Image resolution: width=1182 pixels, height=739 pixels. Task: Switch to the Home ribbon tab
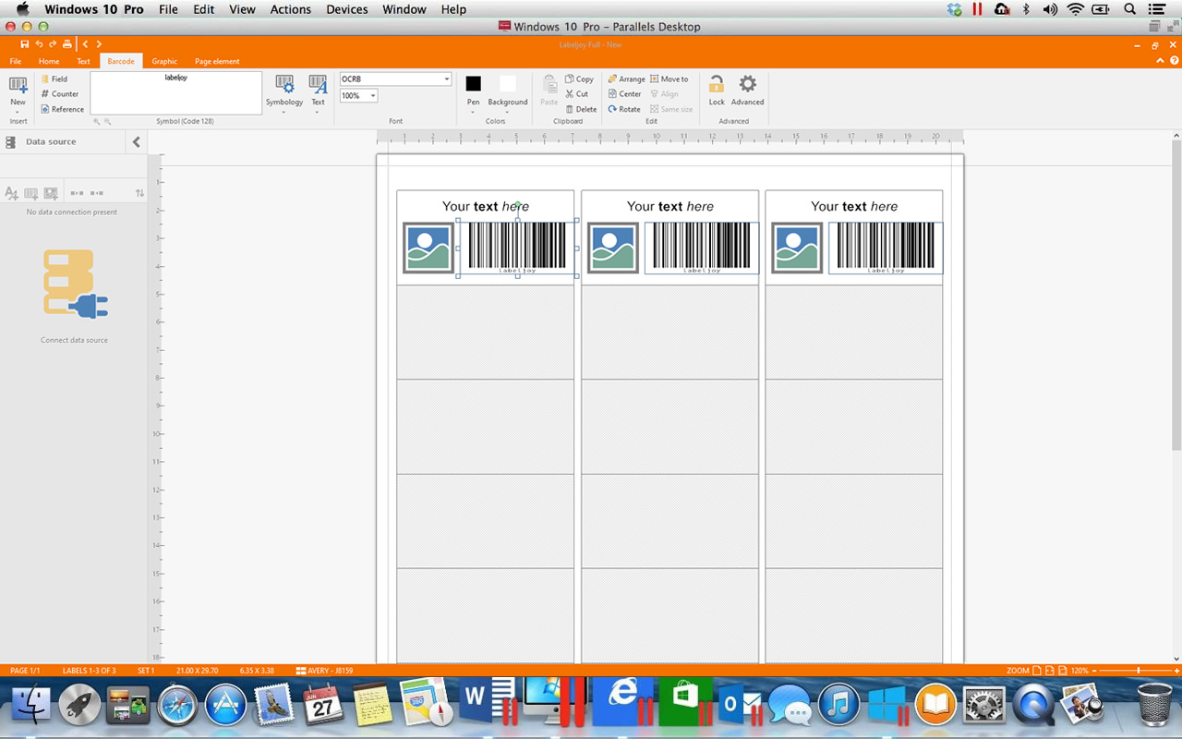[x=49, y=61]
